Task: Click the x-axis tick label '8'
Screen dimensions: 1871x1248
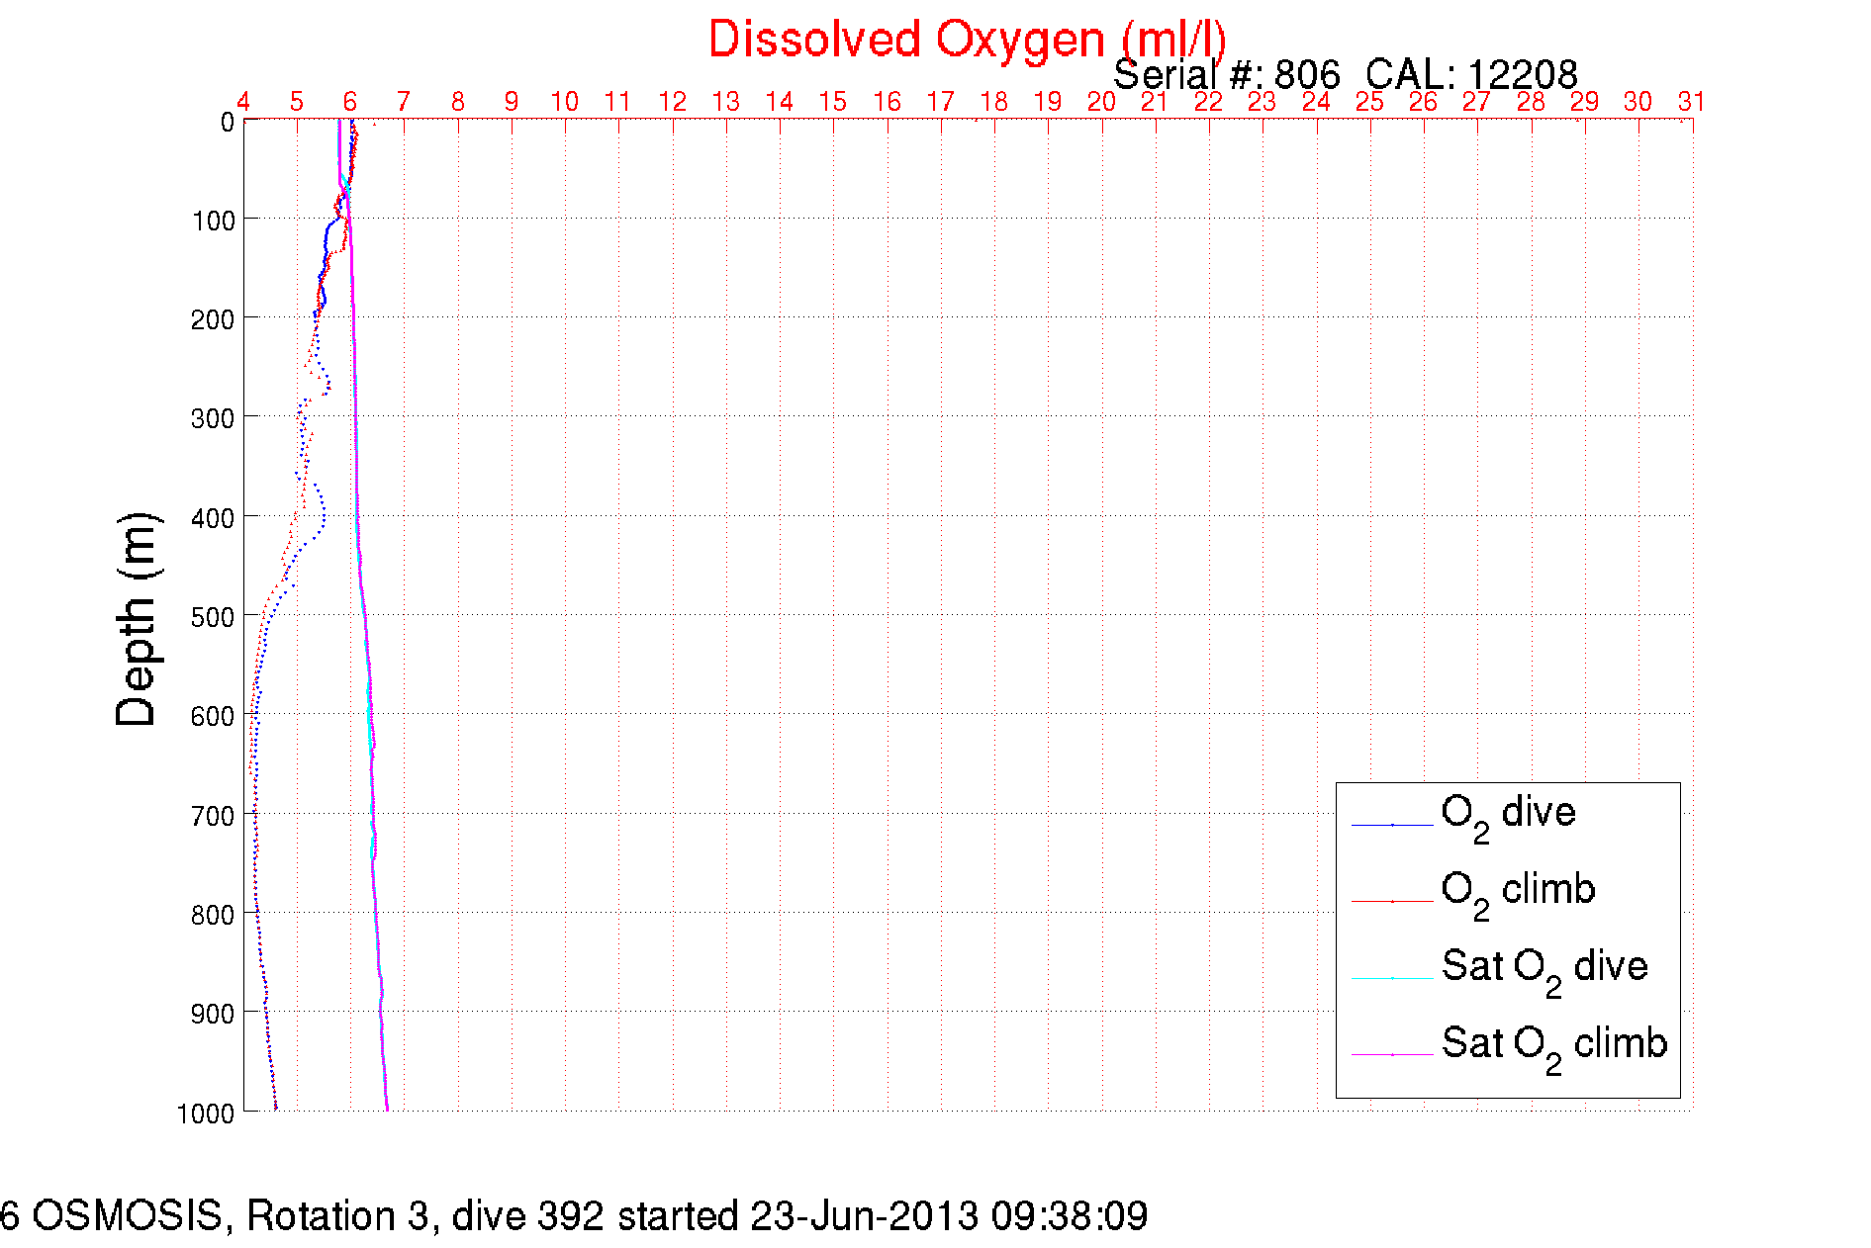Action: tap(458, 102)
